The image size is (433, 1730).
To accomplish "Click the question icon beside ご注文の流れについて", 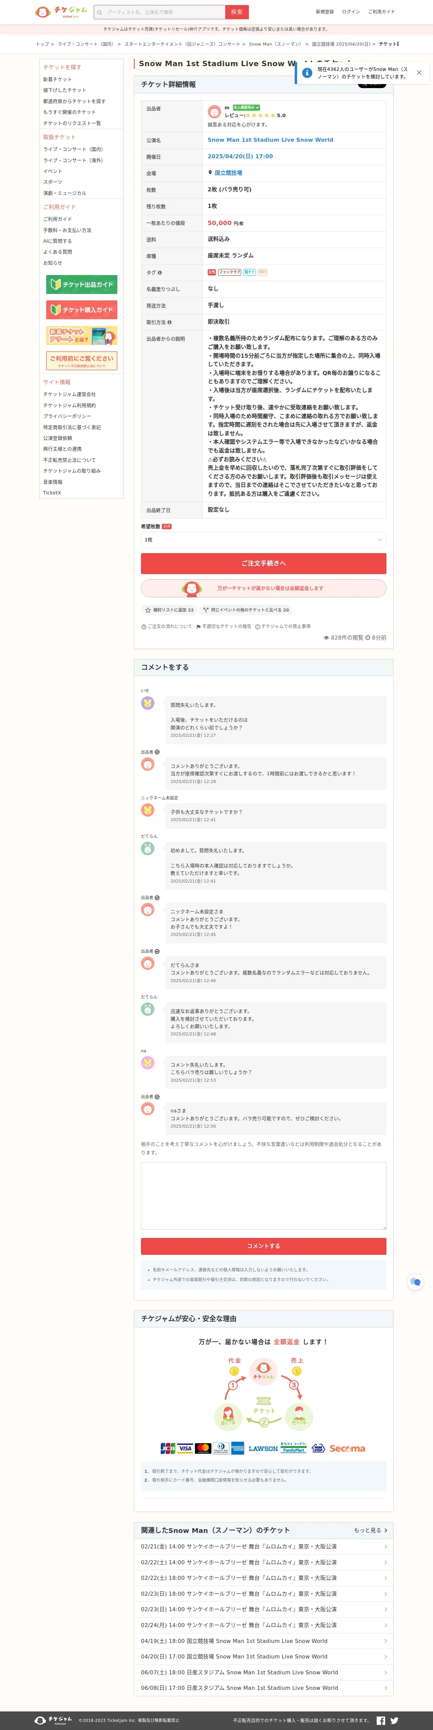I will coord(144,627).
